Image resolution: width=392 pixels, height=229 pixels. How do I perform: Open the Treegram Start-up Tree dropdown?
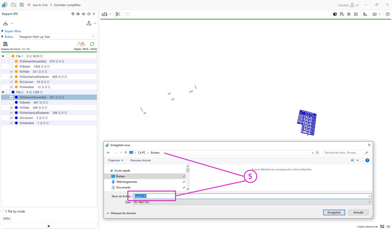point(57,37)
